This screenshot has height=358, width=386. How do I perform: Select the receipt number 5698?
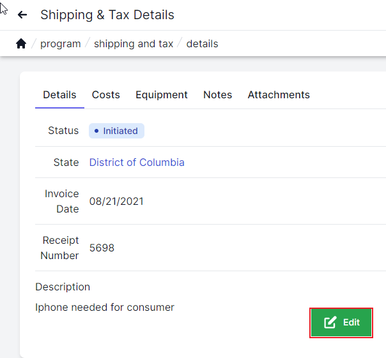(102, 248)
